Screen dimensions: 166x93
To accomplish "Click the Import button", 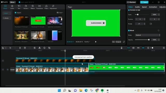I will (x=18, y=13).
